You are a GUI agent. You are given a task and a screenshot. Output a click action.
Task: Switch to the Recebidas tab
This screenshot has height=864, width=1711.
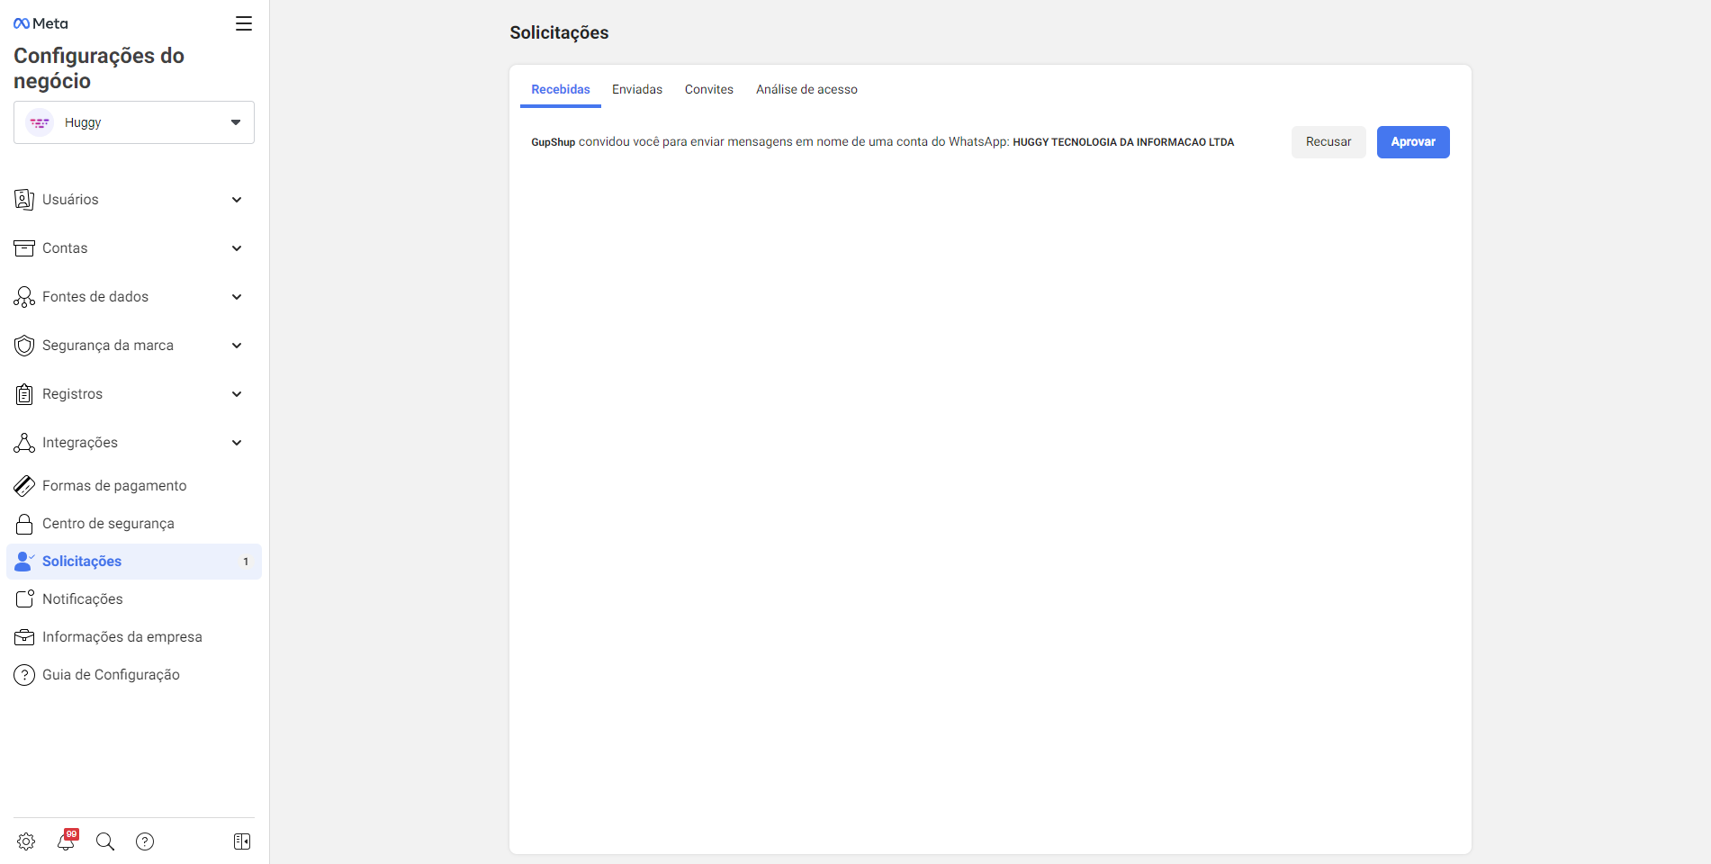point(561,89)
